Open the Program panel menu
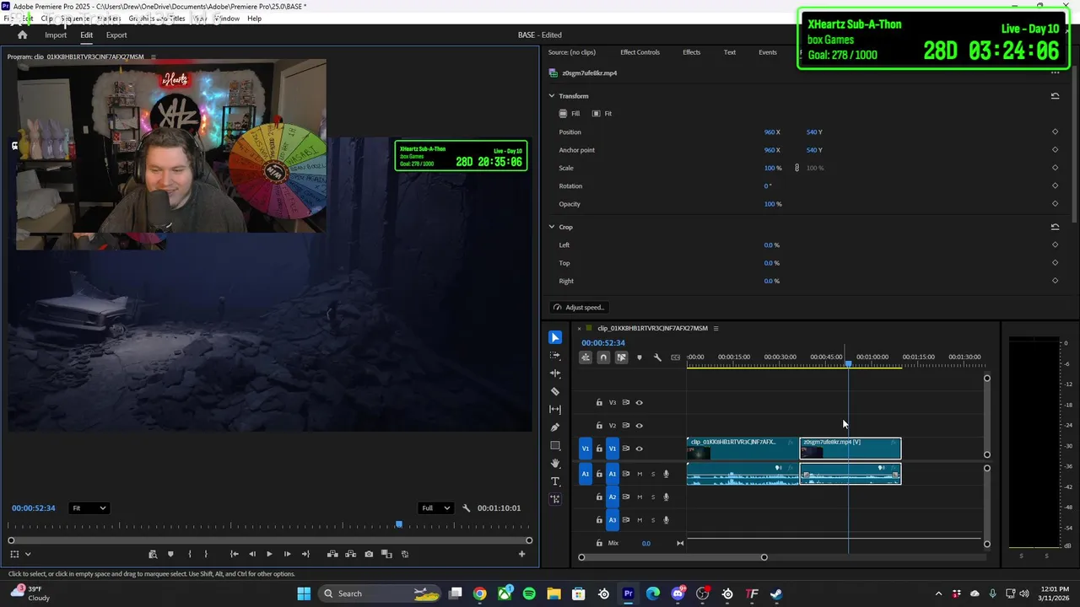This screenshot has height=607, width=1080. 153,56
